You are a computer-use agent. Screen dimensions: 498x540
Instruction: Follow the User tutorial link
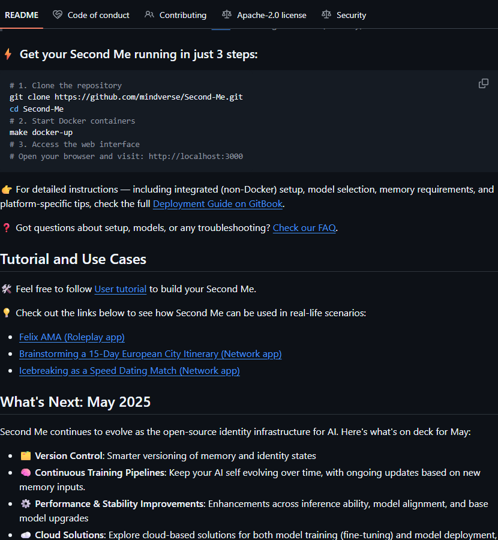click(120, 289)
